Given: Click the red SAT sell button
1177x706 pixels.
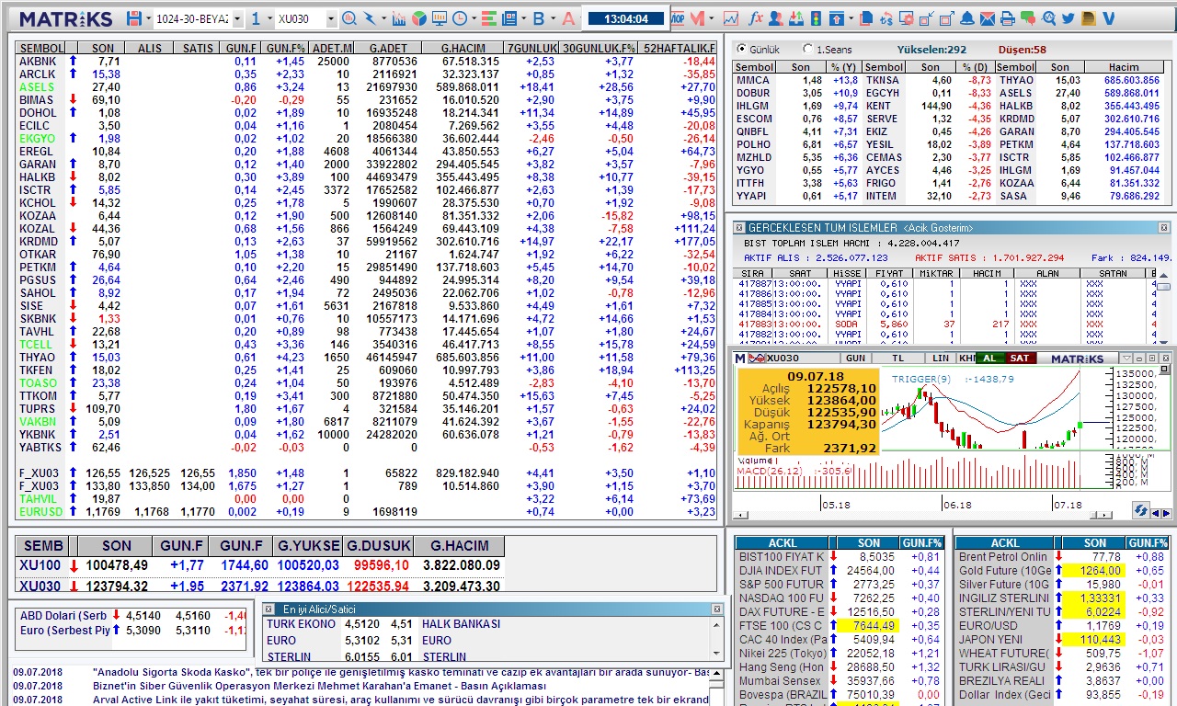Looking at the screenshot, I should pos(1019,358).
